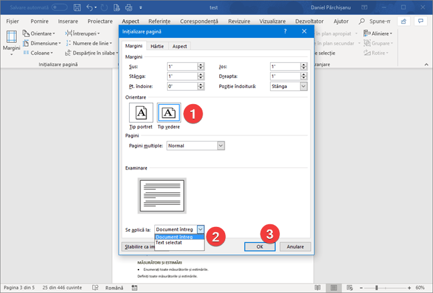Increase the Sus margin spinner
The image size is (433, 293).
point(200,65)
